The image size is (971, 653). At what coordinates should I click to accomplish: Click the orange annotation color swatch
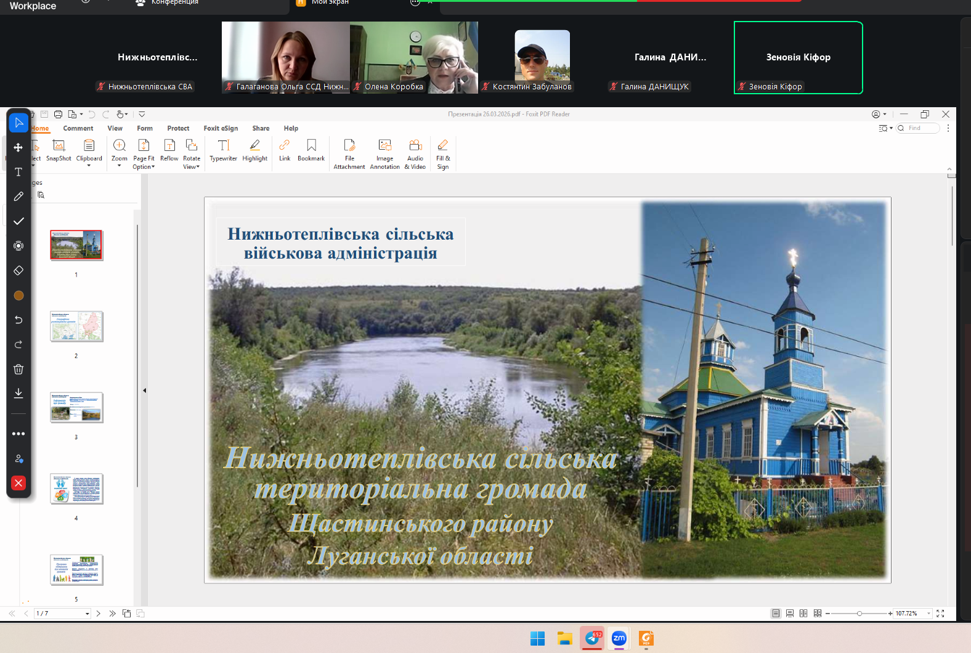[x=18, y=295]
